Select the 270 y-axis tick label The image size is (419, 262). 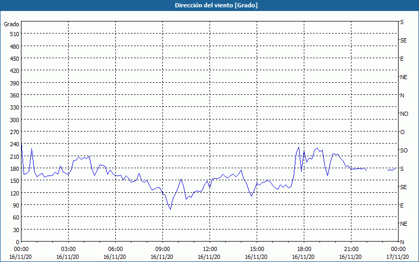[15, 132]
